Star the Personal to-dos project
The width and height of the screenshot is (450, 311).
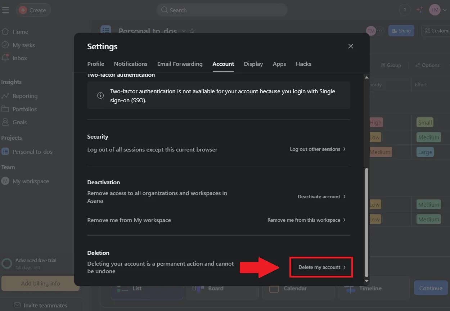click(x=192, y=31)
